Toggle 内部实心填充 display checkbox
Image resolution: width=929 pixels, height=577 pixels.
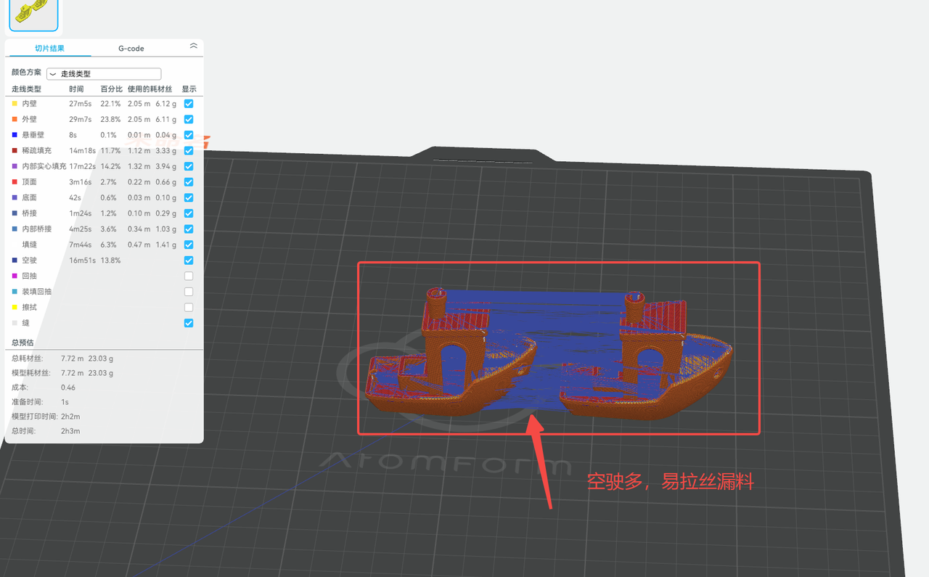189,166
